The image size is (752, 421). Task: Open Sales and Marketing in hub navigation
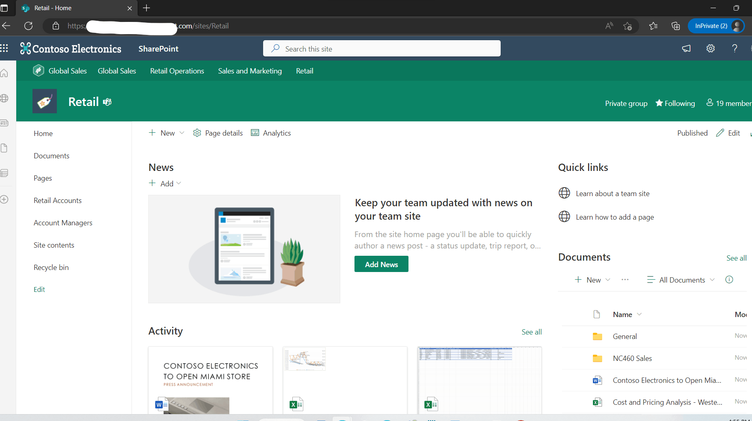pos(250,71)
